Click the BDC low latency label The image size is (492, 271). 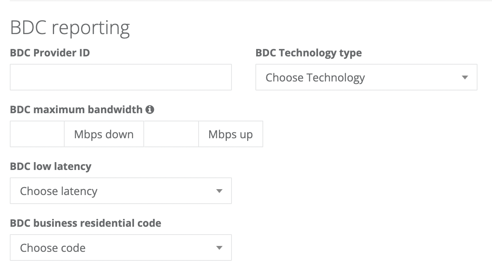click(x=51, y=166)
